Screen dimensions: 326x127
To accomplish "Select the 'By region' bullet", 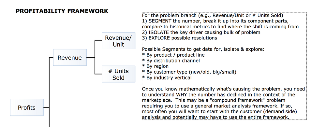I will pyautogui.click(x=155, y=66).
